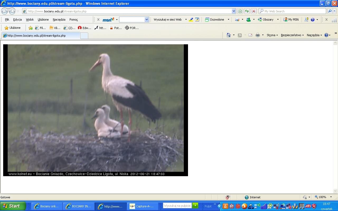Click the Refresh page button
The width and height of the screenshot is (338, 211).
coord(247,11)
